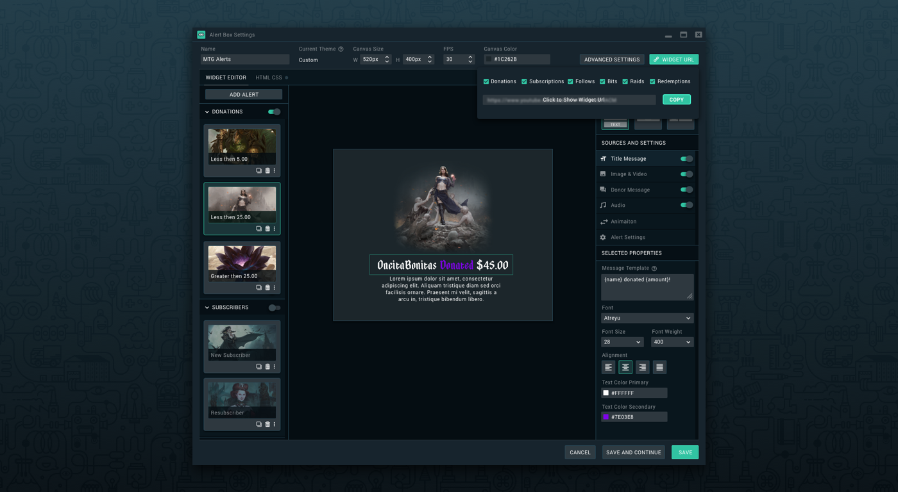Open the Canvas Color swatch
Screen dimensions: 898x492
tap(489, 60)
